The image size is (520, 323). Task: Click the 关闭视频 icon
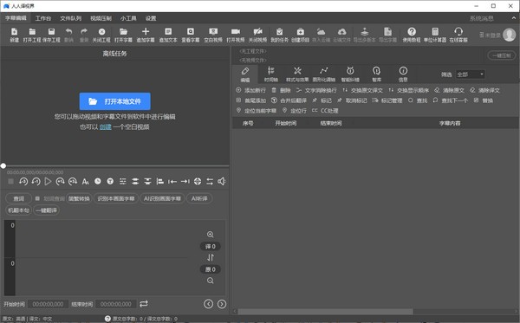point(257,35)
